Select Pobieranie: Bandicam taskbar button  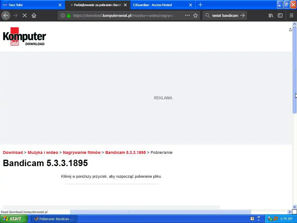pos(54,219)
